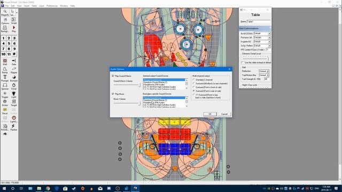Select Surround front is rear of cab
The width and height of the screenshot is (342, 192).
193,91
